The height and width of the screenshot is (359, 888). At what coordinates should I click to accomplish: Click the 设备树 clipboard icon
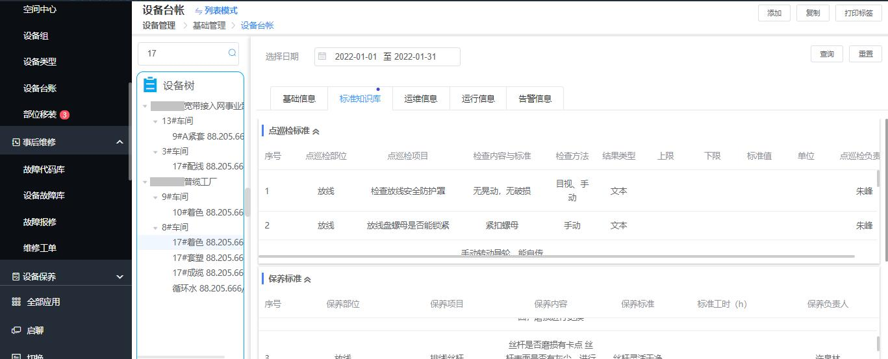pos(150,85)
